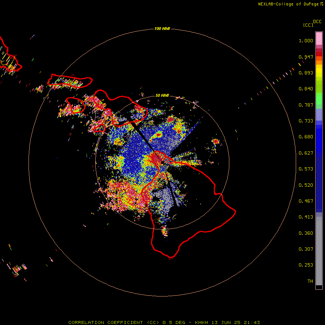Click the [CC] units label

point(308,25)
